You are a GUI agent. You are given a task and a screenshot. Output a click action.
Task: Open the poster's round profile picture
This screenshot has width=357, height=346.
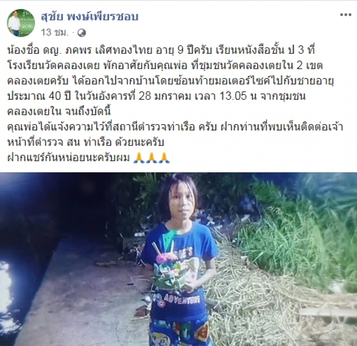point(21,23)
